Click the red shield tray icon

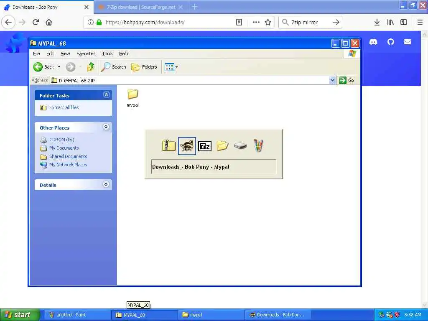pos(397,315)
